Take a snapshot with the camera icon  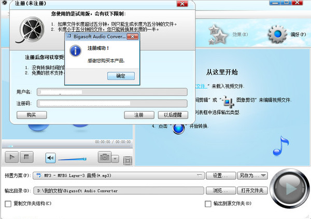[105, 157]
